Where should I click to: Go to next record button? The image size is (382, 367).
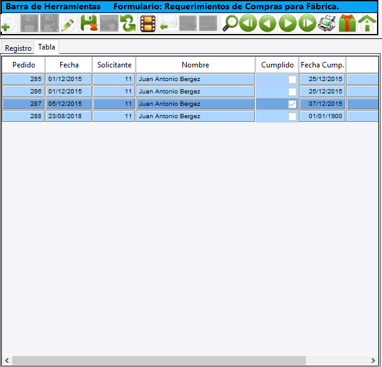(288, 24)
